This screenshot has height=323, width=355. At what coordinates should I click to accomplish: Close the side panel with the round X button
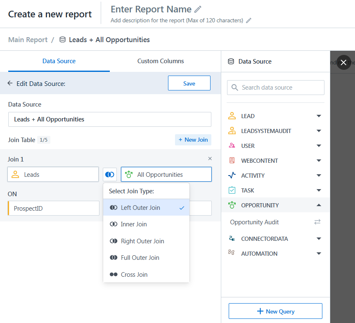(x=343, y=62)
